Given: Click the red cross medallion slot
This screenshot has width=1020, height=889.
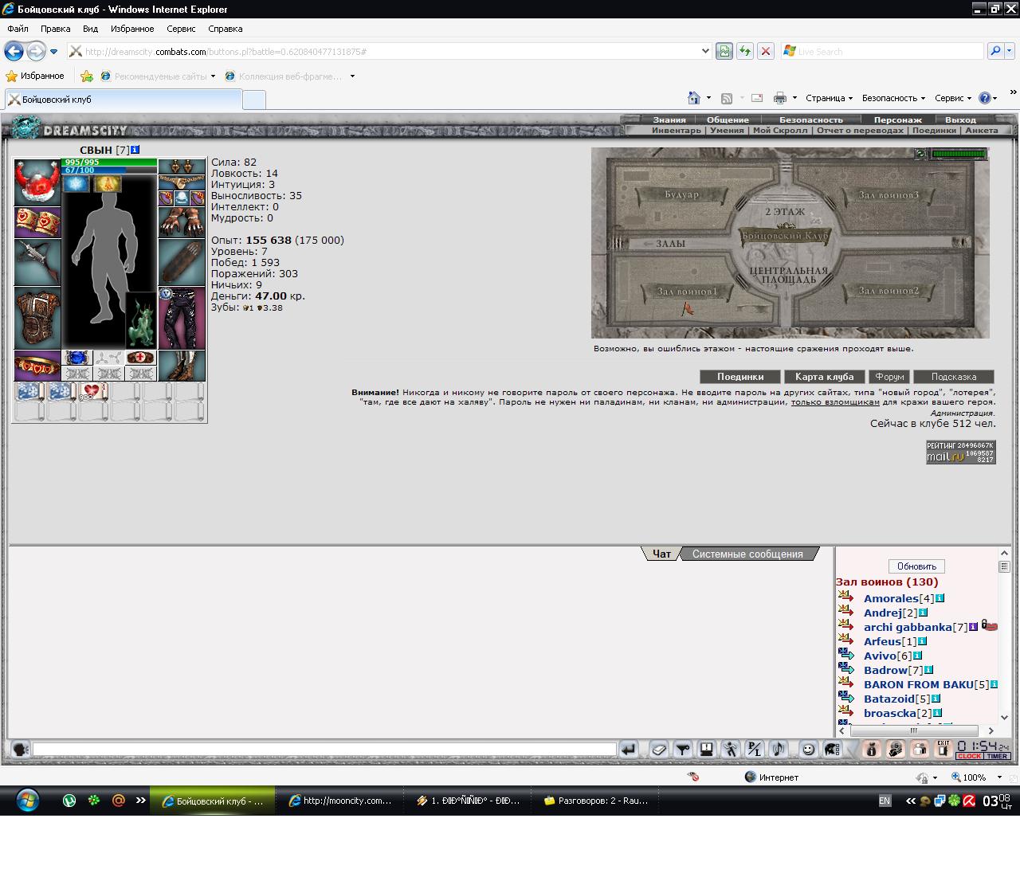Looking at the screenshot, I should pyautogui.click(x=141, y=358).
